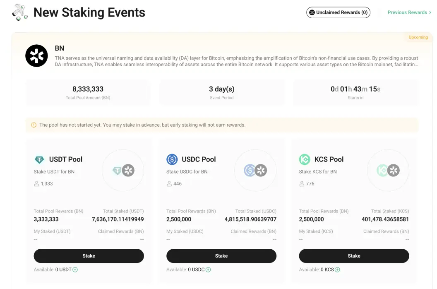Click the KCS Pool title
This screenshot has width=437, height=289.
[x=329, y=159]
